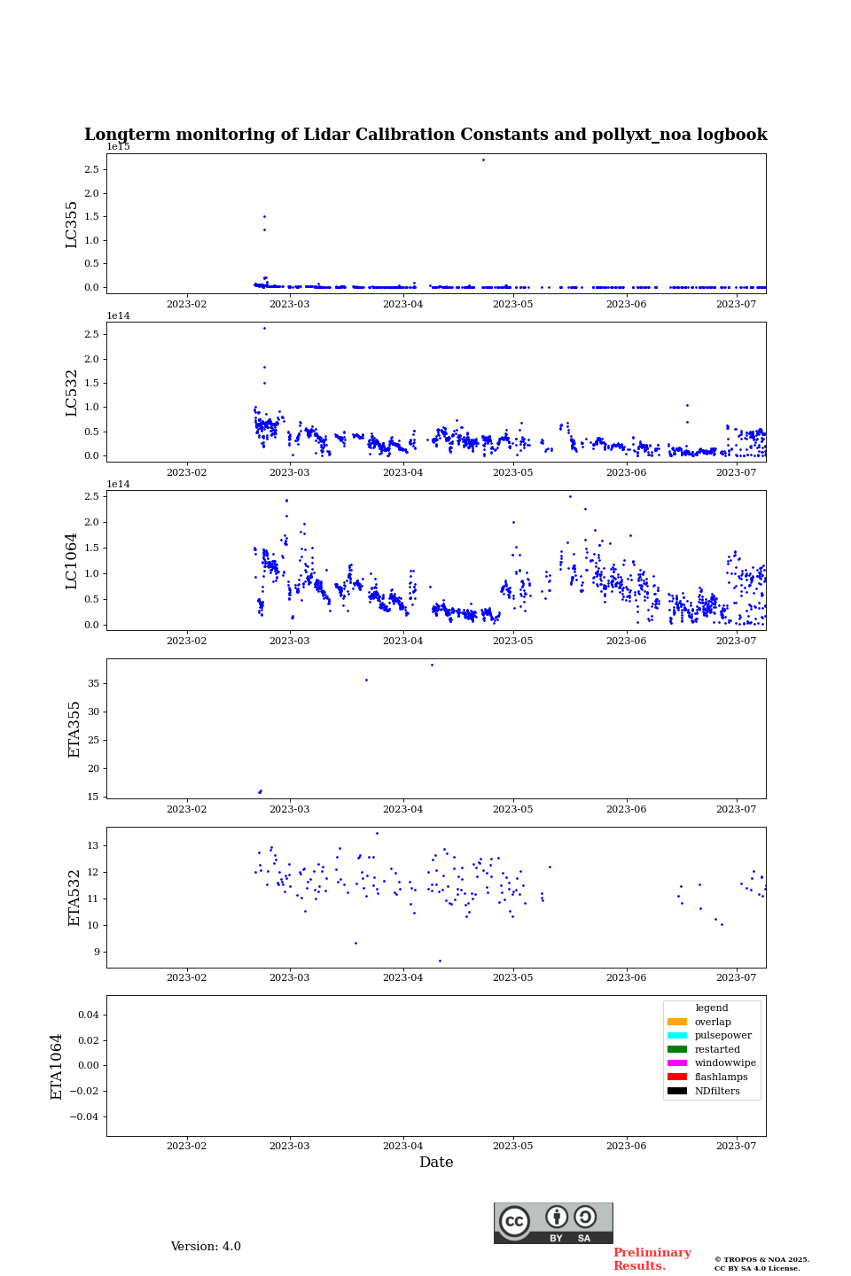Image resolution: width=851 pixels, height=1276 pixels.
Task: Click the LC1064 plot '1e14' exponent label
Action: coord(119,484)
